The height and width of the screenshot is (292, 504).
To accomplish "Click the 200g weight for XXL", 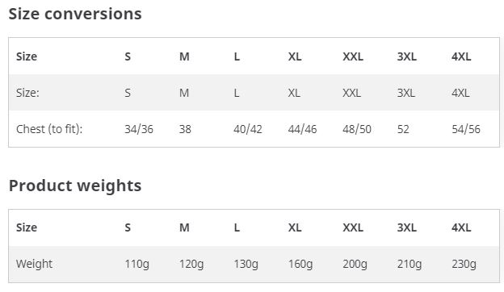I will pyautogui.click(x=355, y=264).
